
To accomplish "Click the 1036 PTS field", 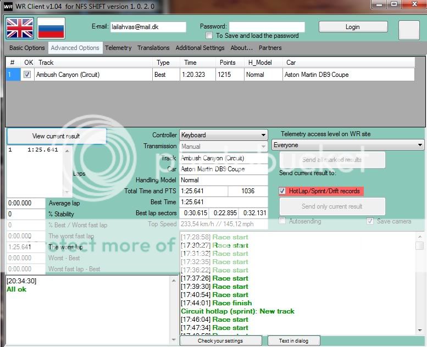I will click(x=248, y=191).
